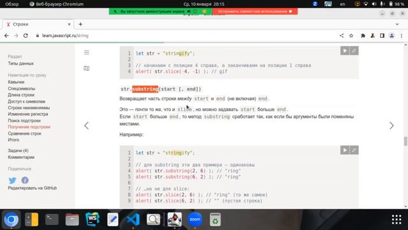Run the first code example with slice(-4, -1)

(x=345, y=50)
